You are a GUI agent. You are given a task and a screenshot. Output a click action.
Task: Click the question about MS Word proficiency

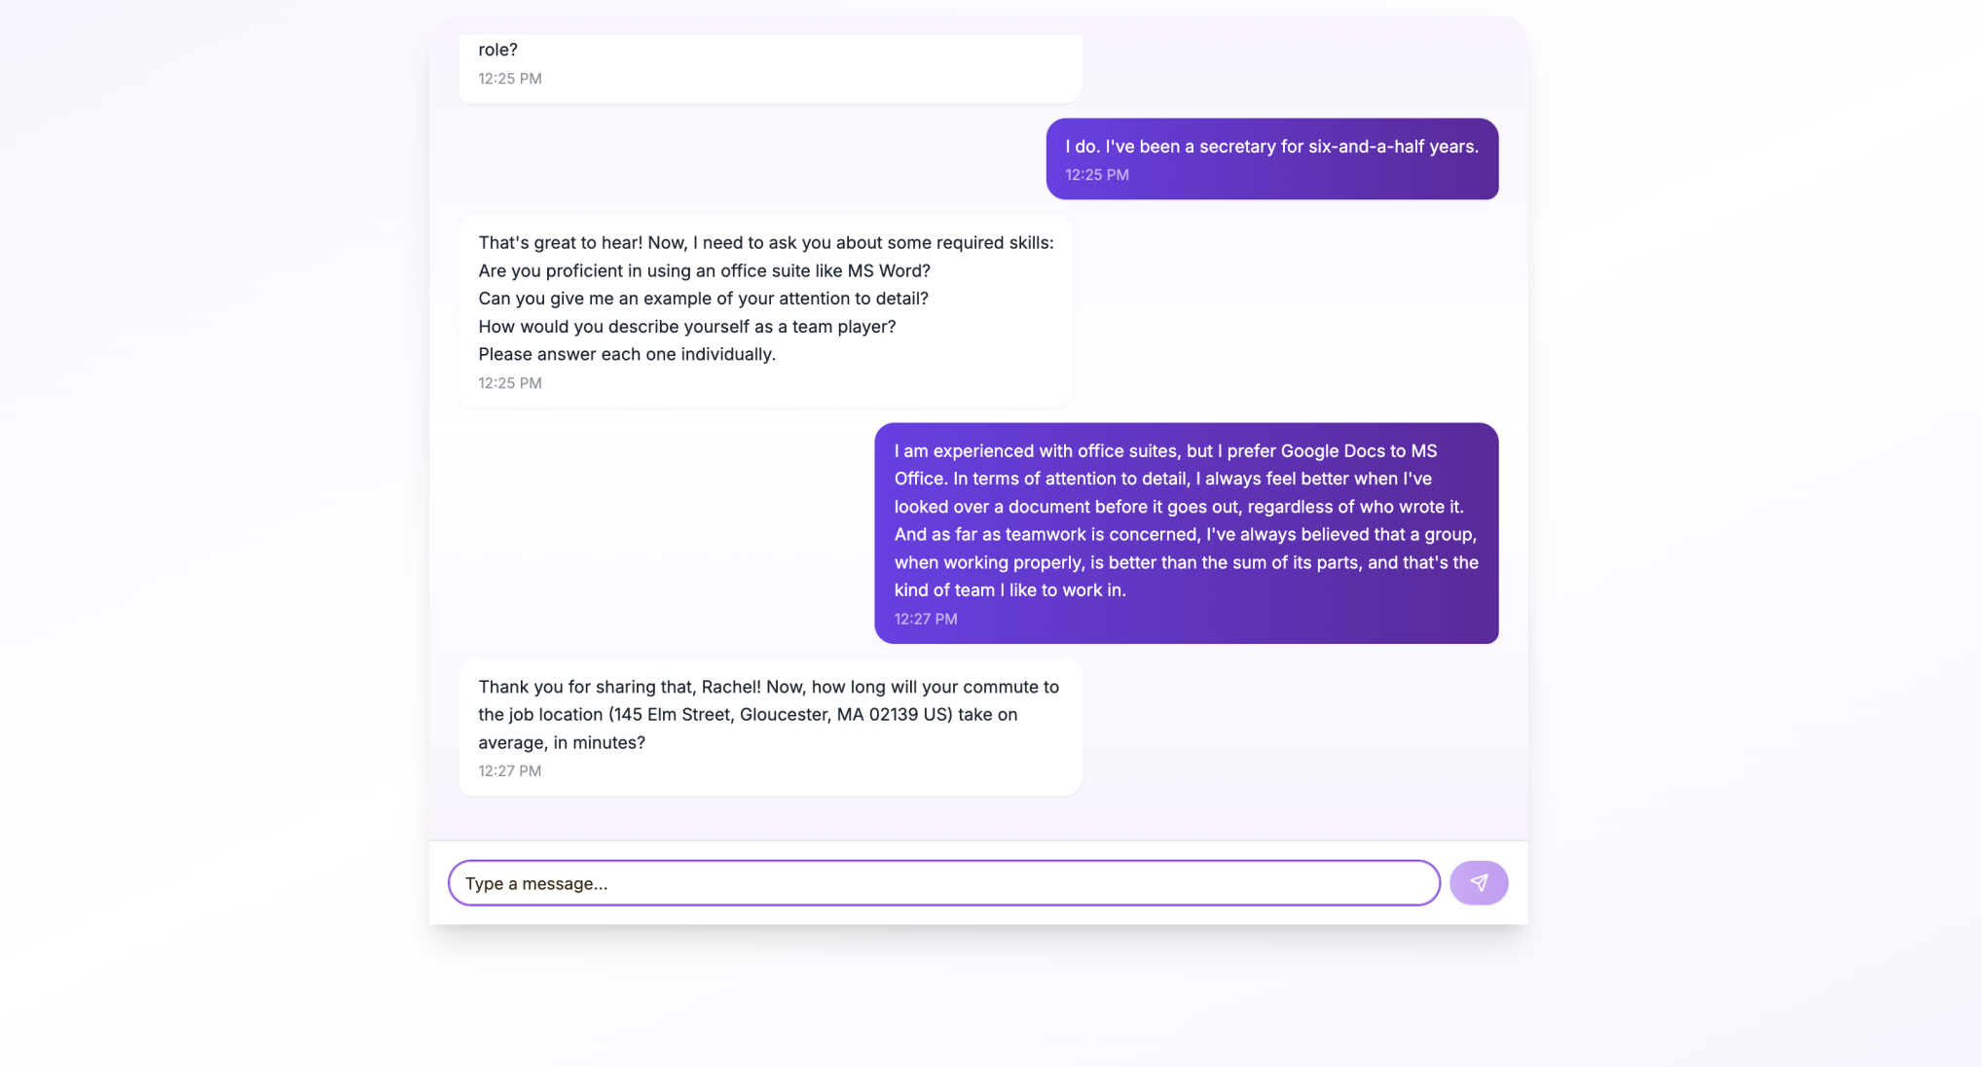[x=704, y=271]
